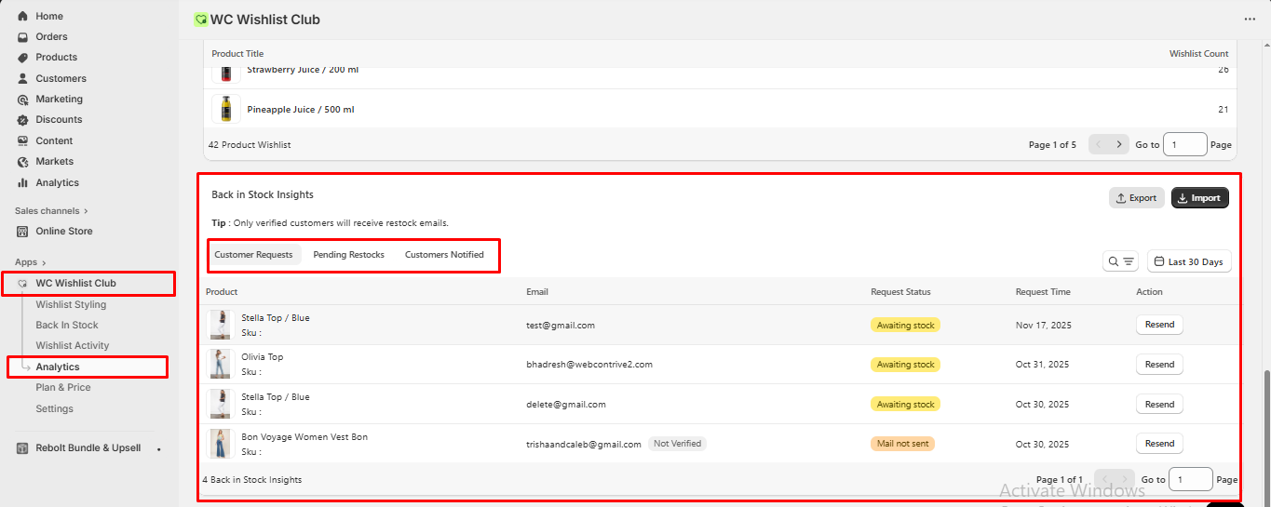Open Online Store storefront icon
The height and width of the screenshot is (507, 1271).
pyautogui.click(x=22, y=232)
